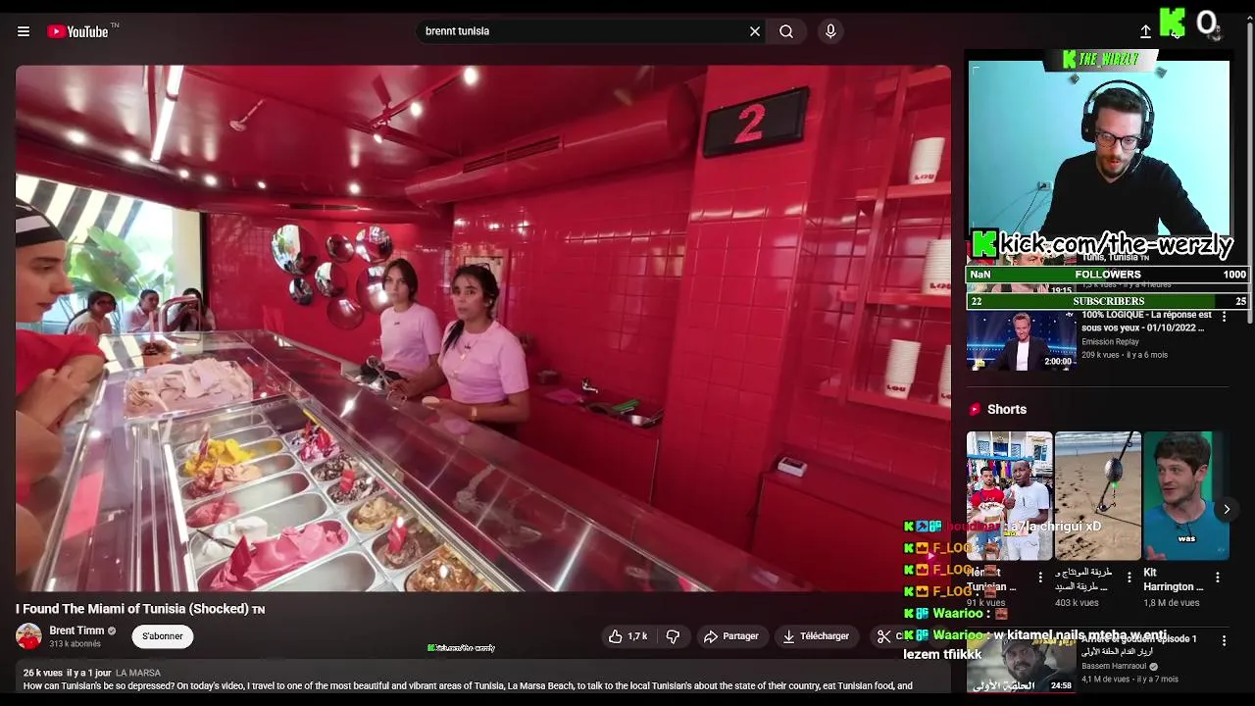
Task: Open the Brent Timm channel name link
Action: click(76, 630)
